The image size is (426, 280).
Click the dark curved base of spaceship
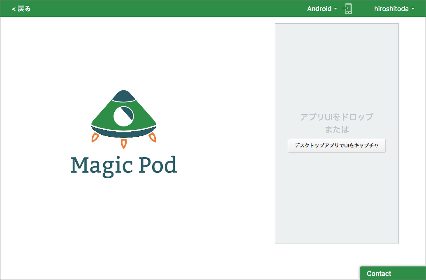pos(123,133)
